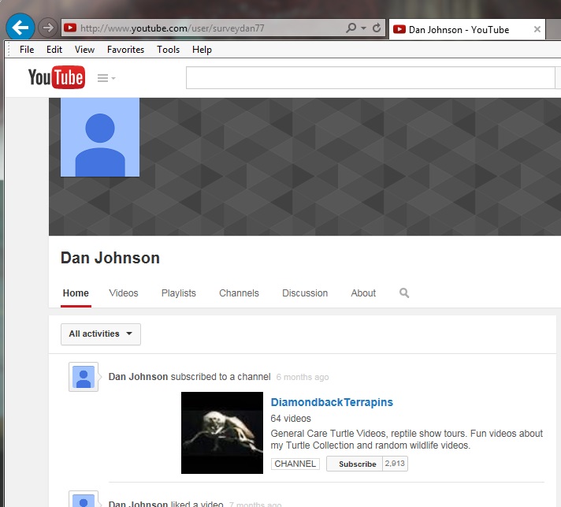This screenshot has height=507, width=561.
Task: Open the address bar autocomplete dropdown arrow
Action: (363, 28)
